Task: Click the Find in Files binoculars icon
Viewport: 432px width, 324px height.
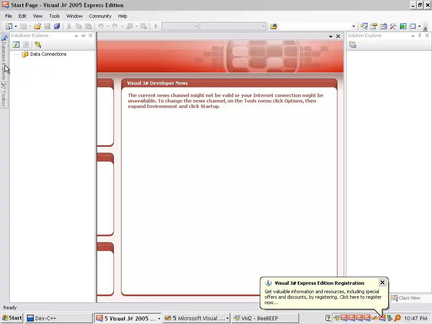Action: (273, 26)
